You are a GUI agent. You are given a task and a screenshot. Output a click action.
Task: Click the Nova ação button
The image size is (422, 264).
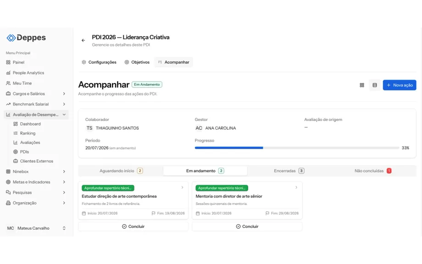click(x=400, y=85)
